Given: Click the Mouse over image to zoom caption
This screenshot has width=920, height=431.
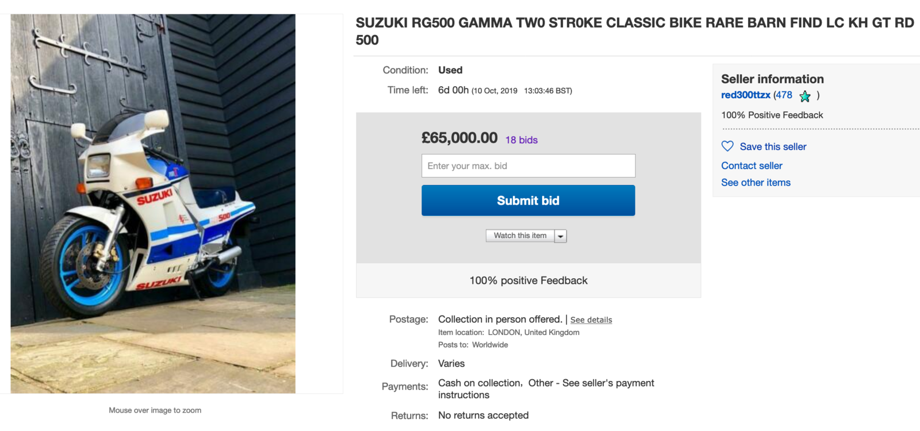Looking at the screenshot, I should [x=155, y=410].
